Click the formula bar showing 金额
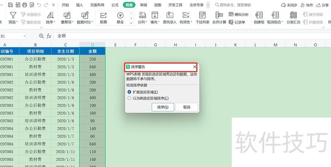The image size is (331, 167). [192, 36]
